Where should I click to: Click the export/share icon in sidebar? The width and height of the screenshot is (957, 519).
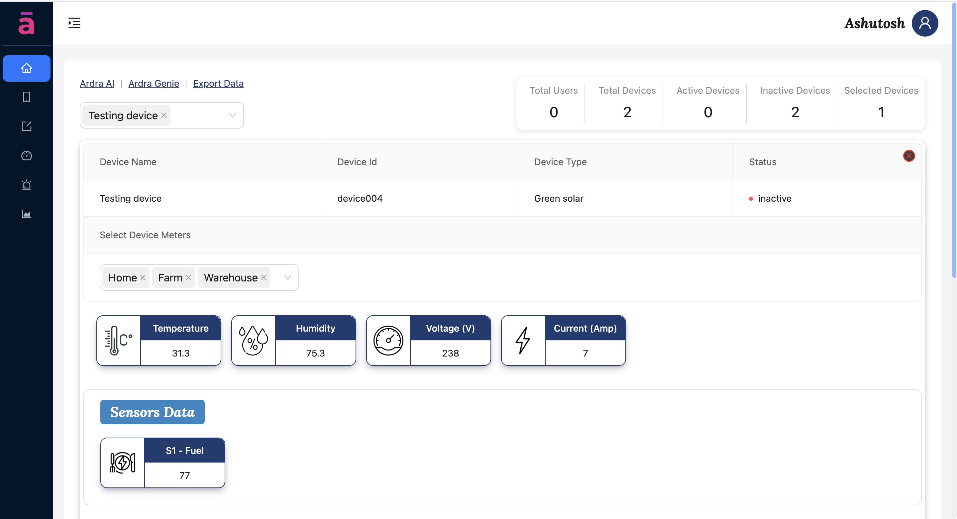pos(26,126)
